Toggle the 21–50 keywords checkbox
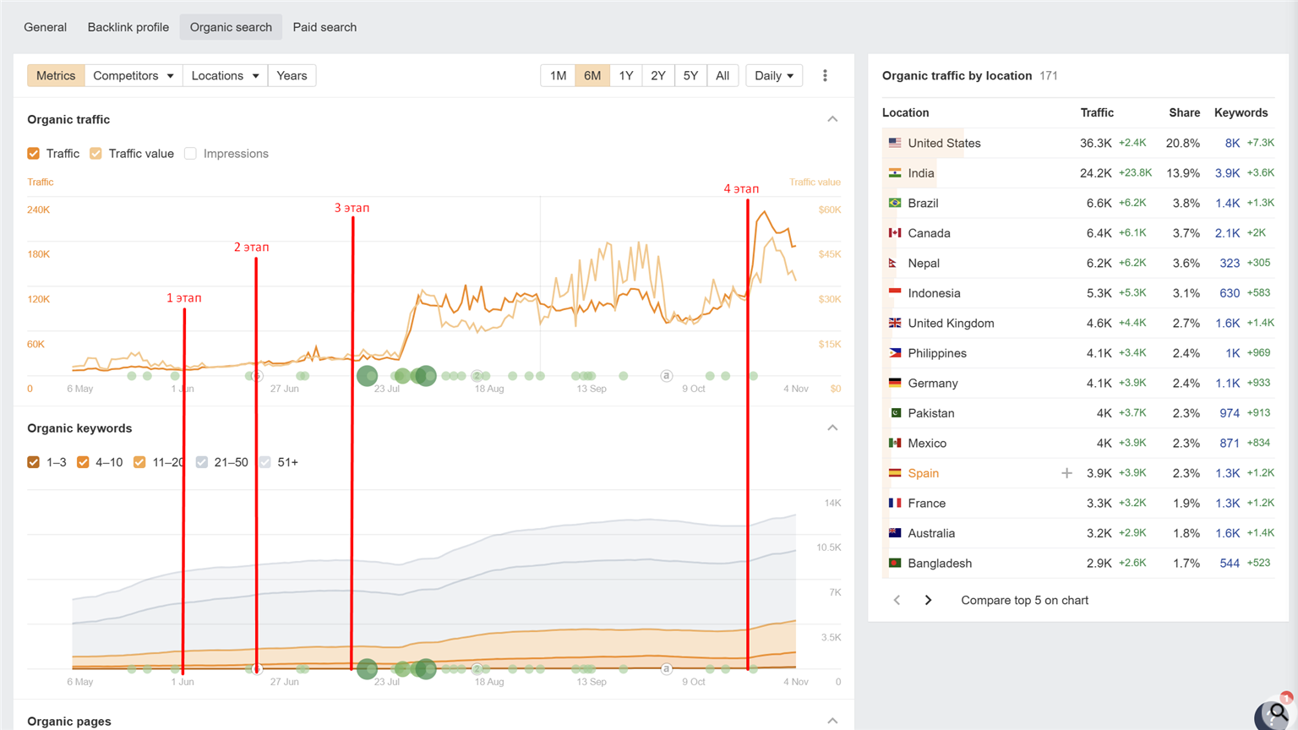This screenshot has height=730, width=1298. (201, 462)
